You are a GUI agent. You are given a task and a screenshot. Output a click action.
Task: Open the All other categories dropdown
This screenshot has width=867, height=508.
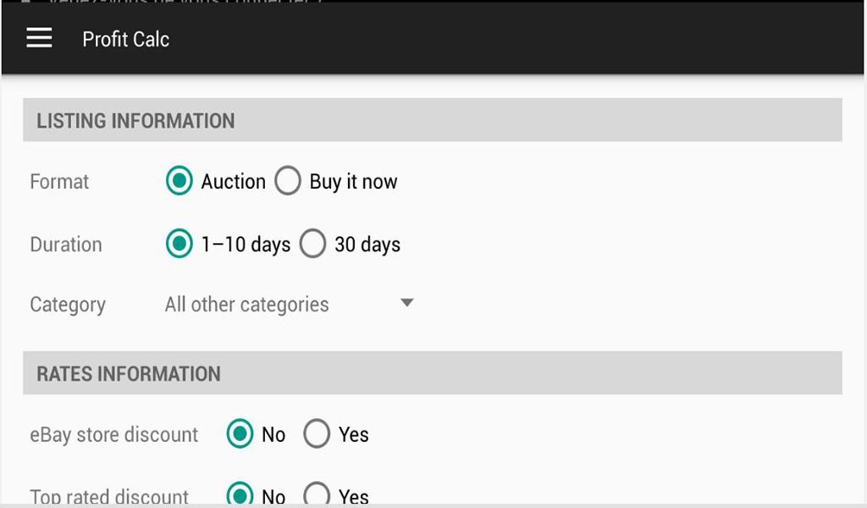(247, 305)
